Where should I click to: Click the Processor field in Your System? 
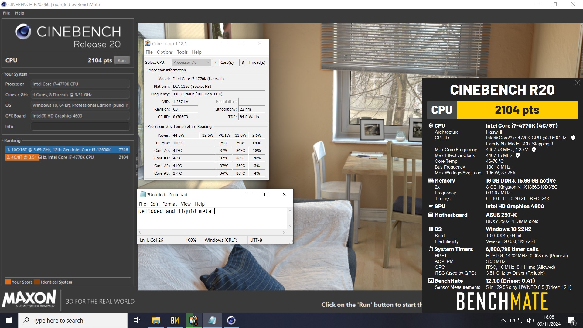80,84
